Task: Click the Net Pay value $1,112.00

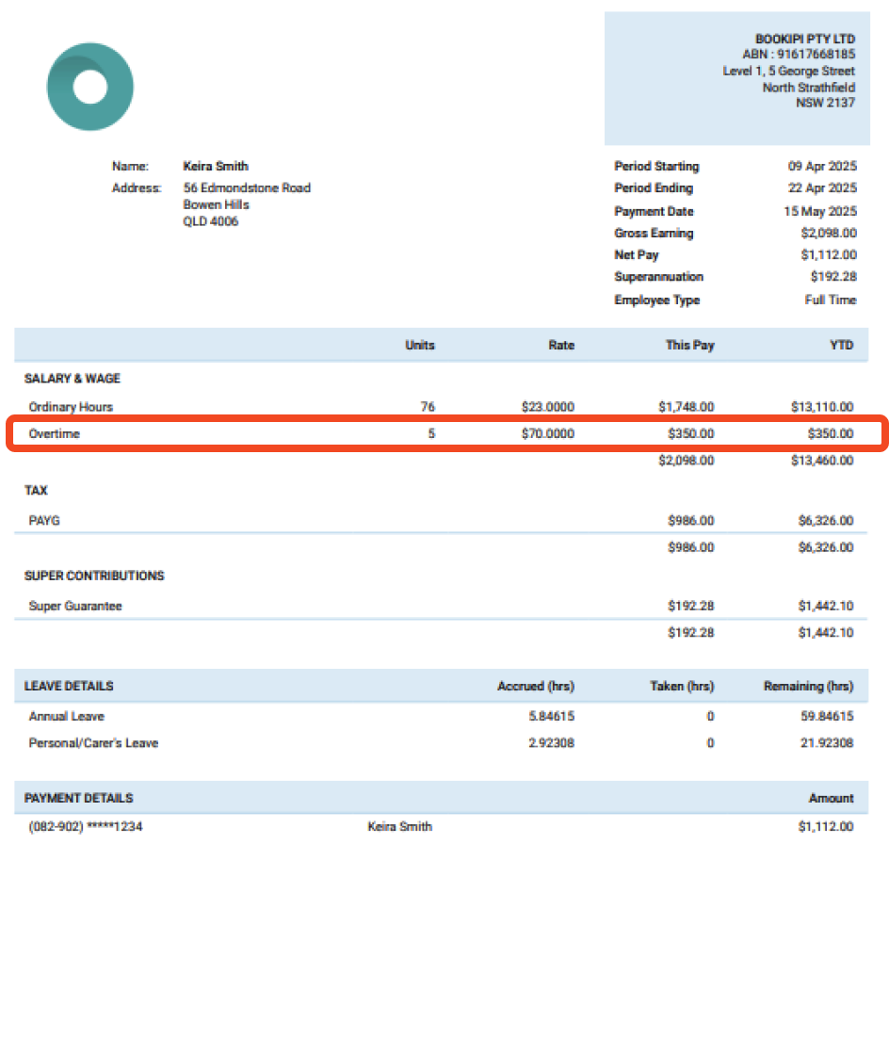Action: 829,254
